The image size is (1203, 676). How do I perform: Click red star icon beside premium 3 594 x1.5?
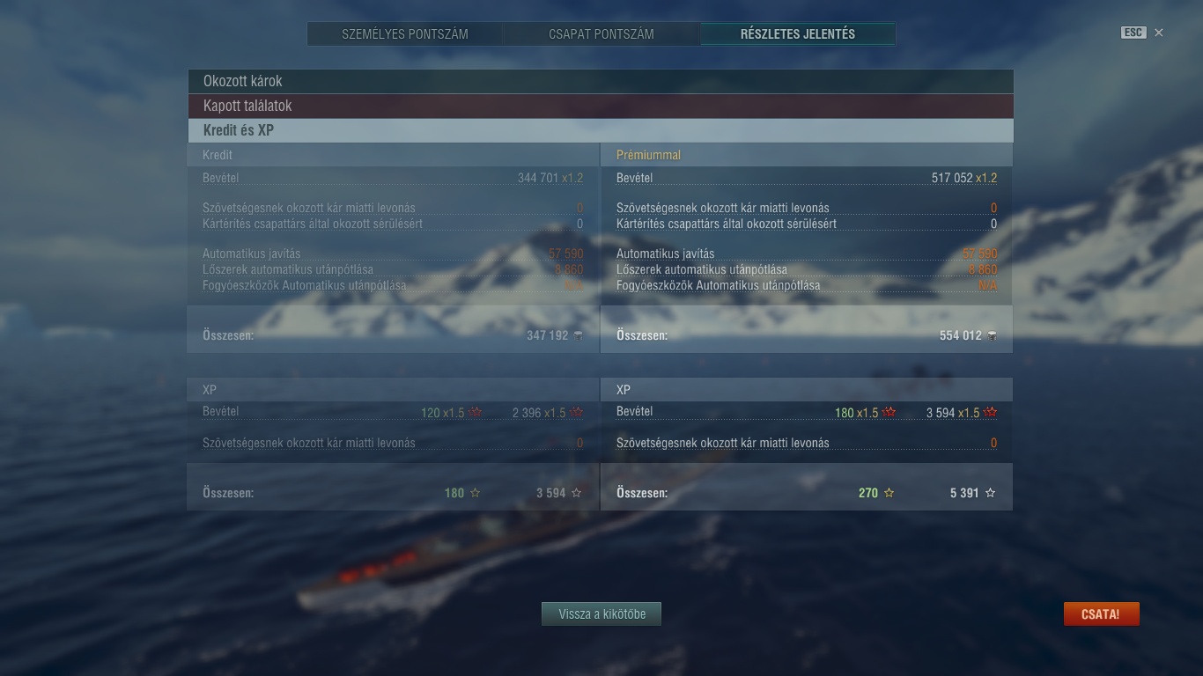[x=991, y=412]
